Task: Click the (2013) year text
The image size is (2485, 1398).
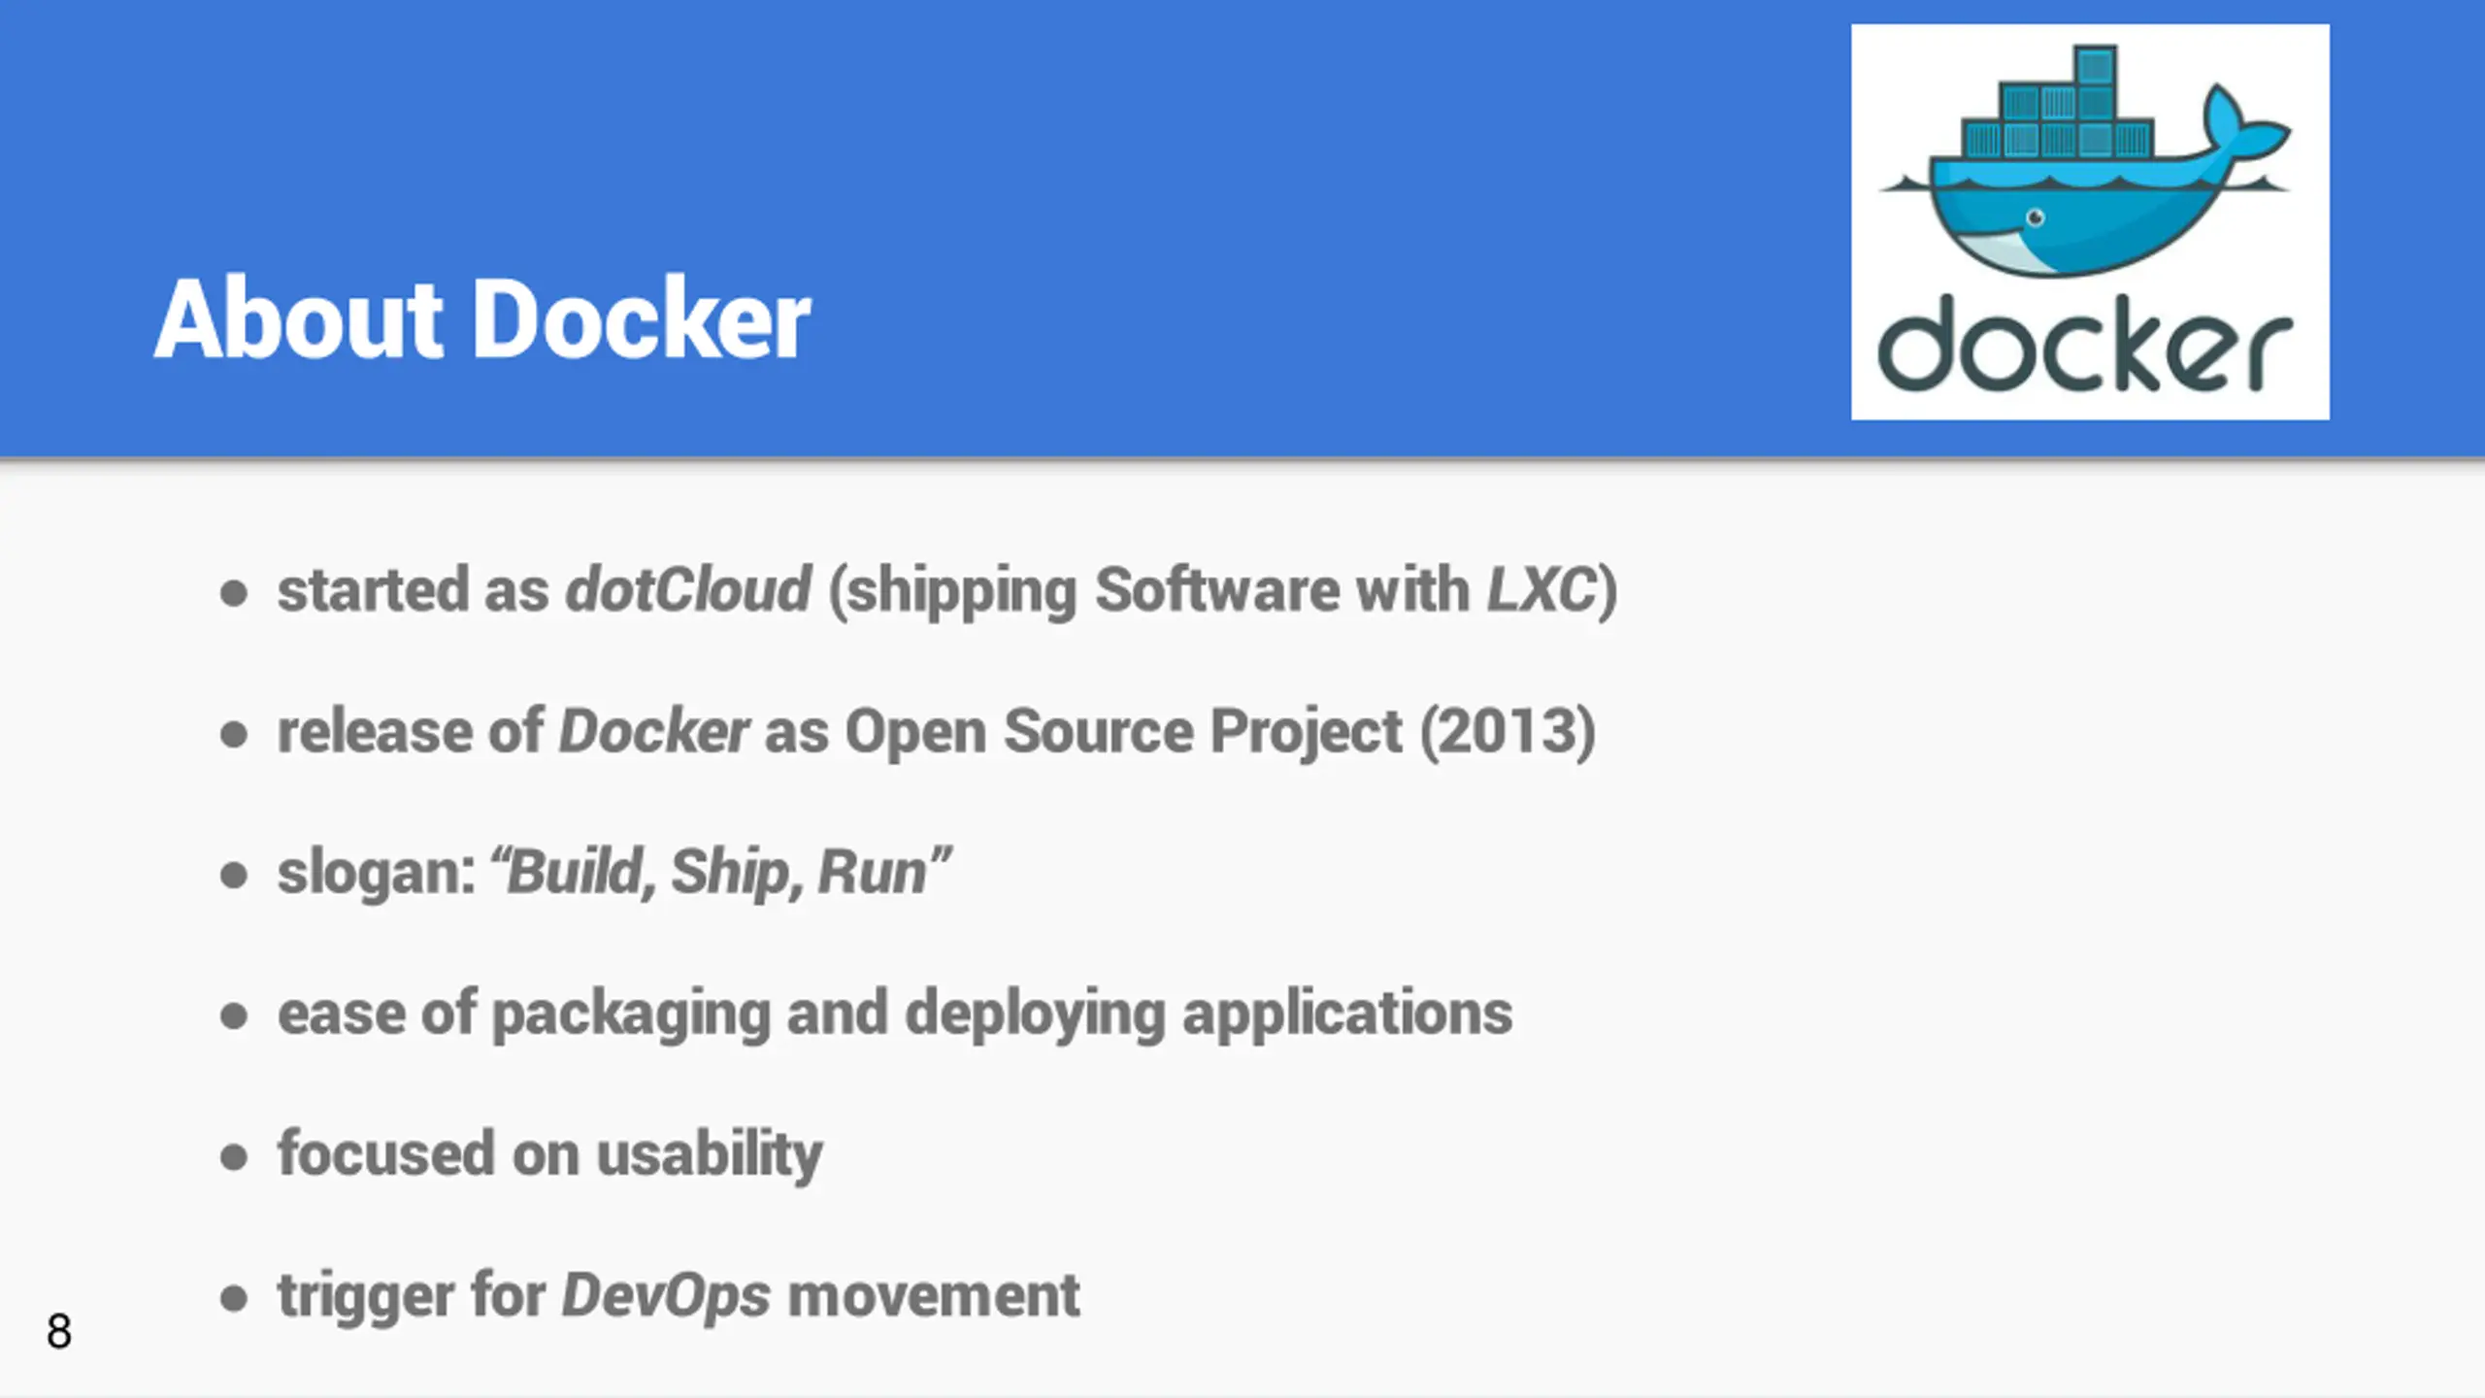Action: (1508, 731)
